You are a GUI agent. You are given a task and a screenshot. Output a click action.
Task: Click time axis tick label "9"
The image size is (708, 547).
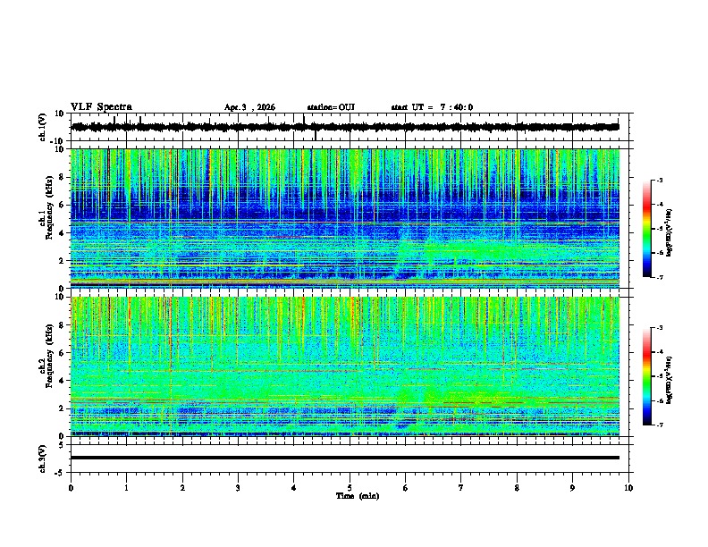572,488
